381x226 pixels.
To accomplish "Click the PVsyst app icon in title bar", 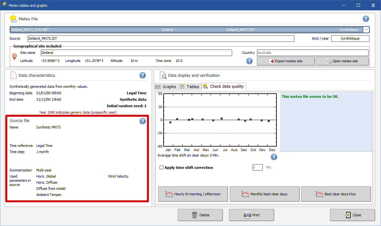I will click(x=5, y=5).
